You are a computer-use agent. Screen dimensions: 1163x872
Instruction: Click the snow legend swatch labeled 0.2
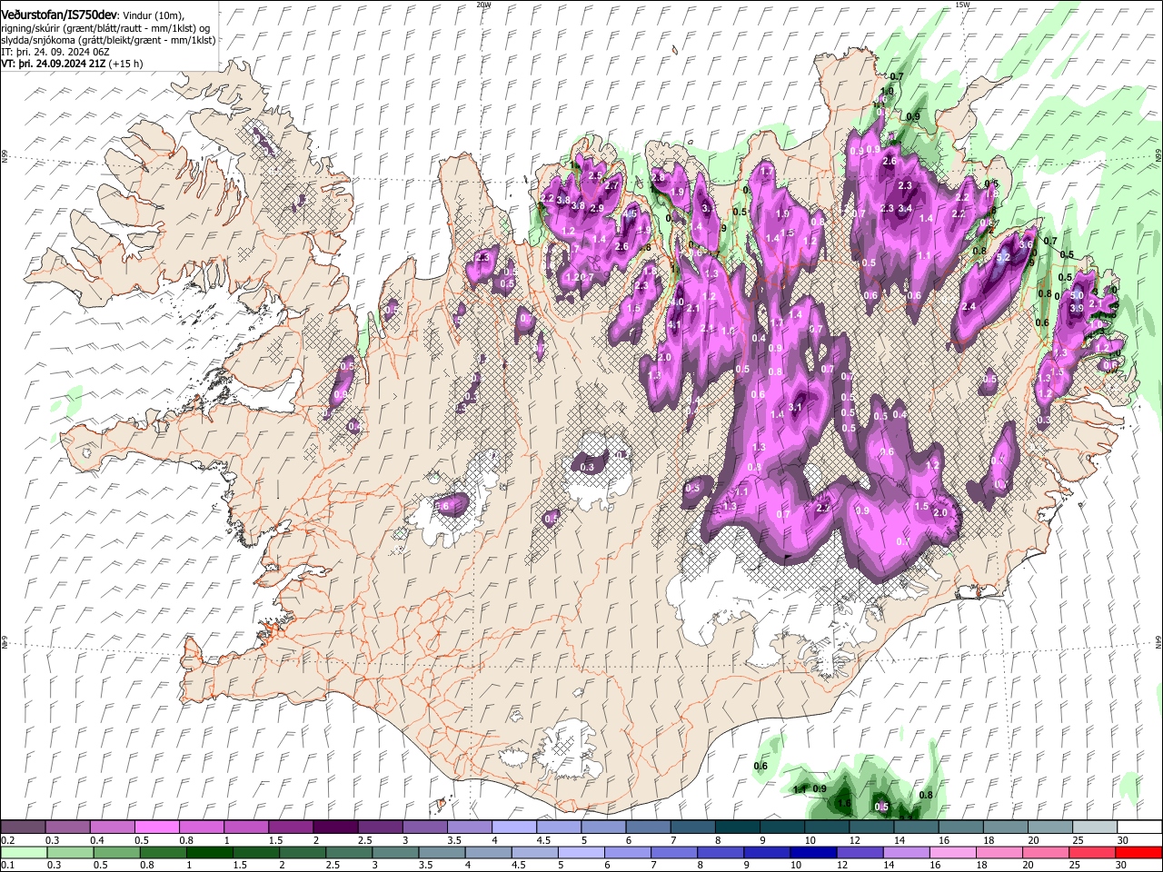[x=23, y=827]
